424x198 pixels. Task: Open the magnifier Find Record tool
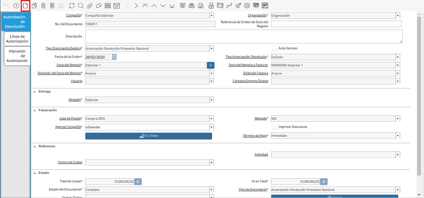(x=81, y=5)
